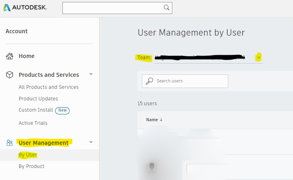Click the Home house icon
Viewport: 293px width, 180px height.
click(10, 56)
